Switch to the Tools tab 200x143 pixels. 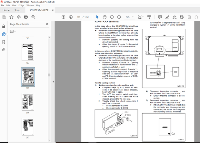tap(17, 10)
